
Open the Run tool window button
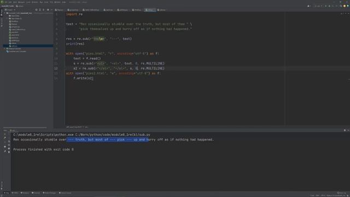coord(7,193)
